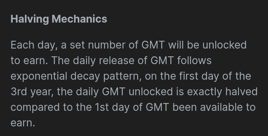
Task: Click the word exponential
Action: pyautogui.click(x=39, y=77)
